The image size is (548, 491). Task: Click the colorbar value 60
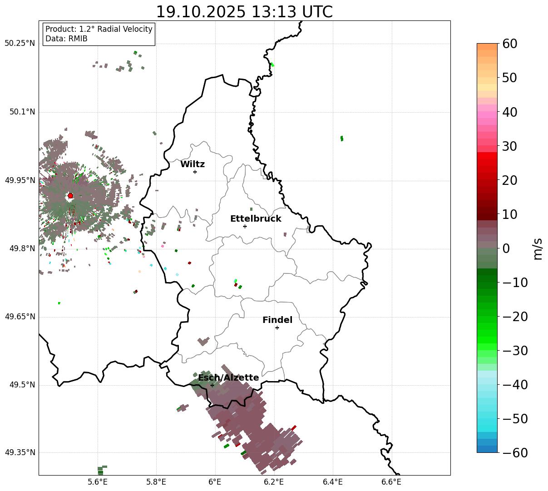click(510, 44)
